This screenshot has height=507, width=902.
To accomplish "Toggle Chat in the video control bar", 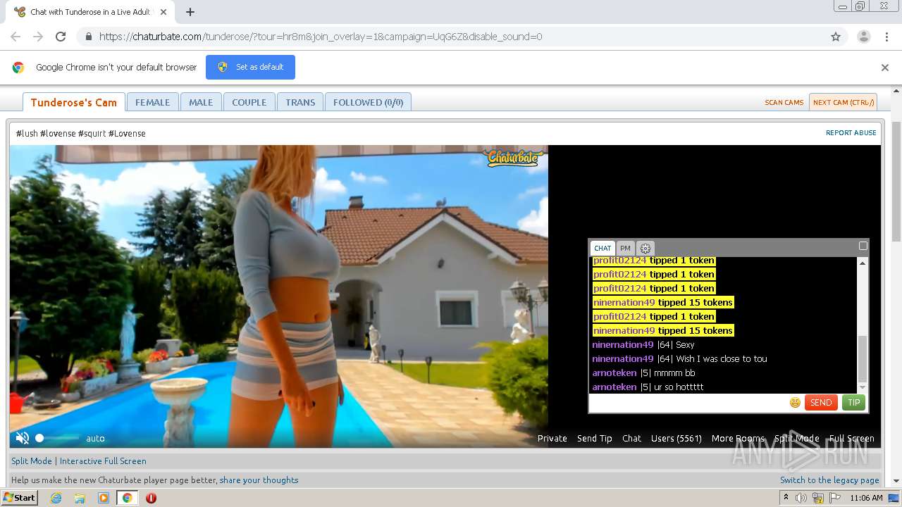I will click(631, 438).
